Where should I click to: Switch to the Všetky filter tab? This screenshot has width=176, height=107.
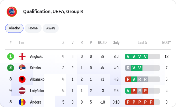14,28
